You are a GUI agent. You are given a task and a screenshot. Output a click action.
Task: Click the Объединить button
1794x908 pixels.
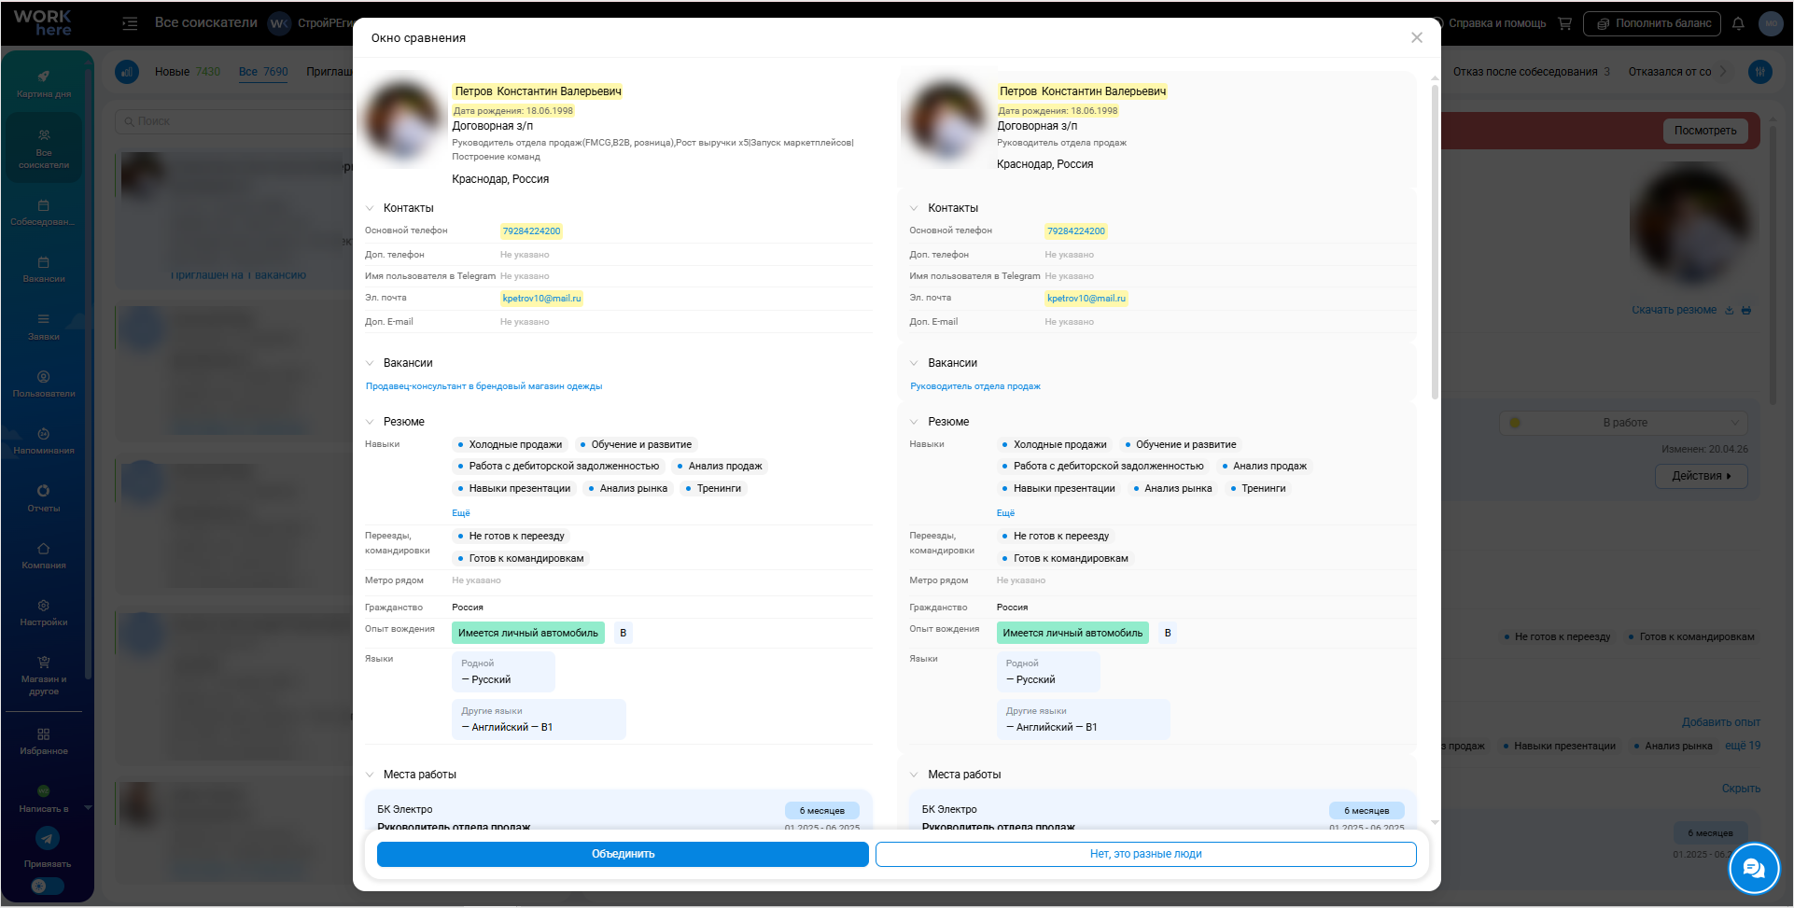[623, 854]
